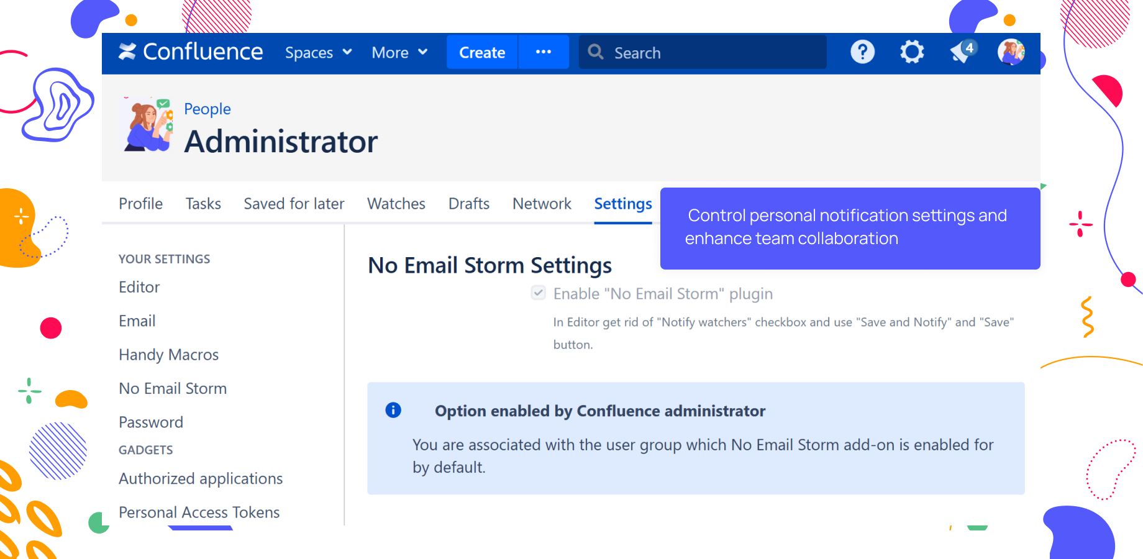Switch to the Drafts tab
Image resolution: width=1143 pixels, height=559 pixels.
469,204
